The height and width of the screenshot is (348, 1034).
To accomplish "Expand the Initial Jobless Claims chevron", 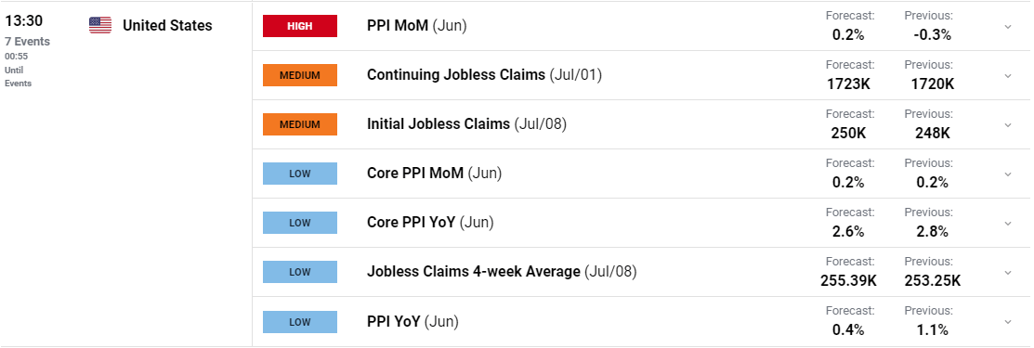I will [x=1008, y=124].
